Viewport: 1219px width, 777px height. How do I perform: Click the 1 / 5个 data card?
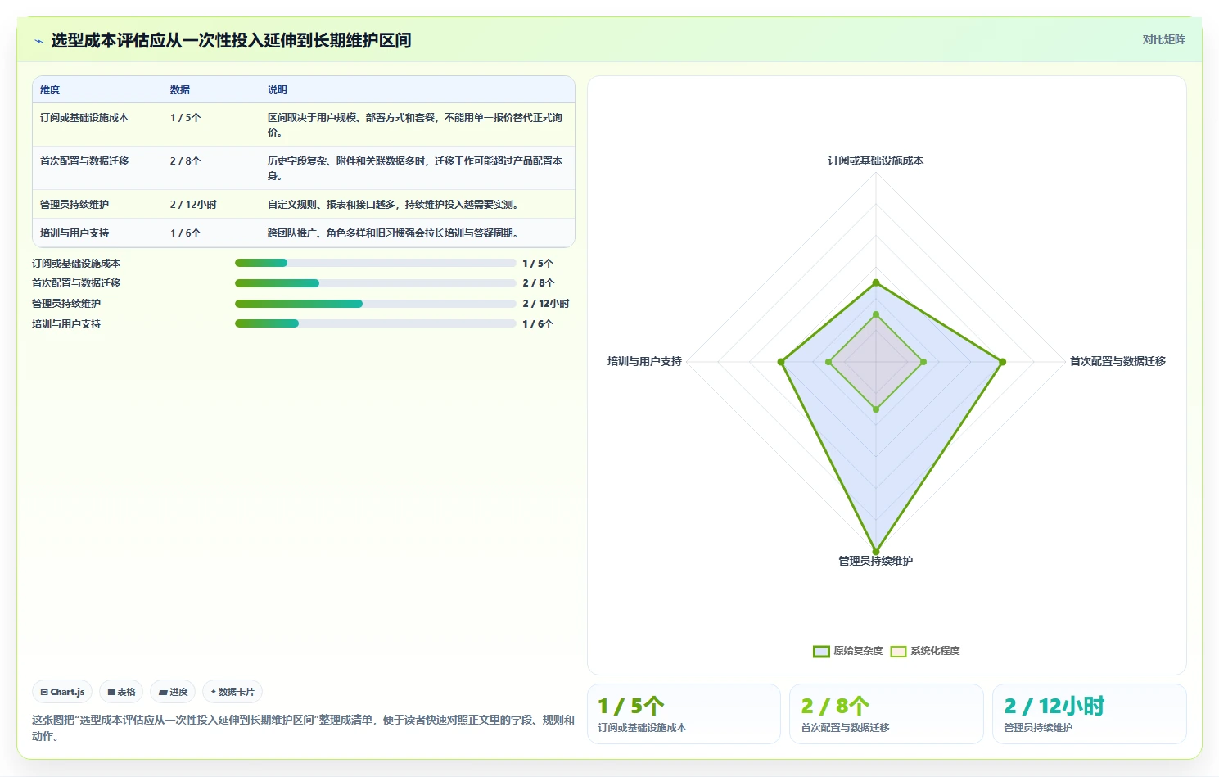684,714
